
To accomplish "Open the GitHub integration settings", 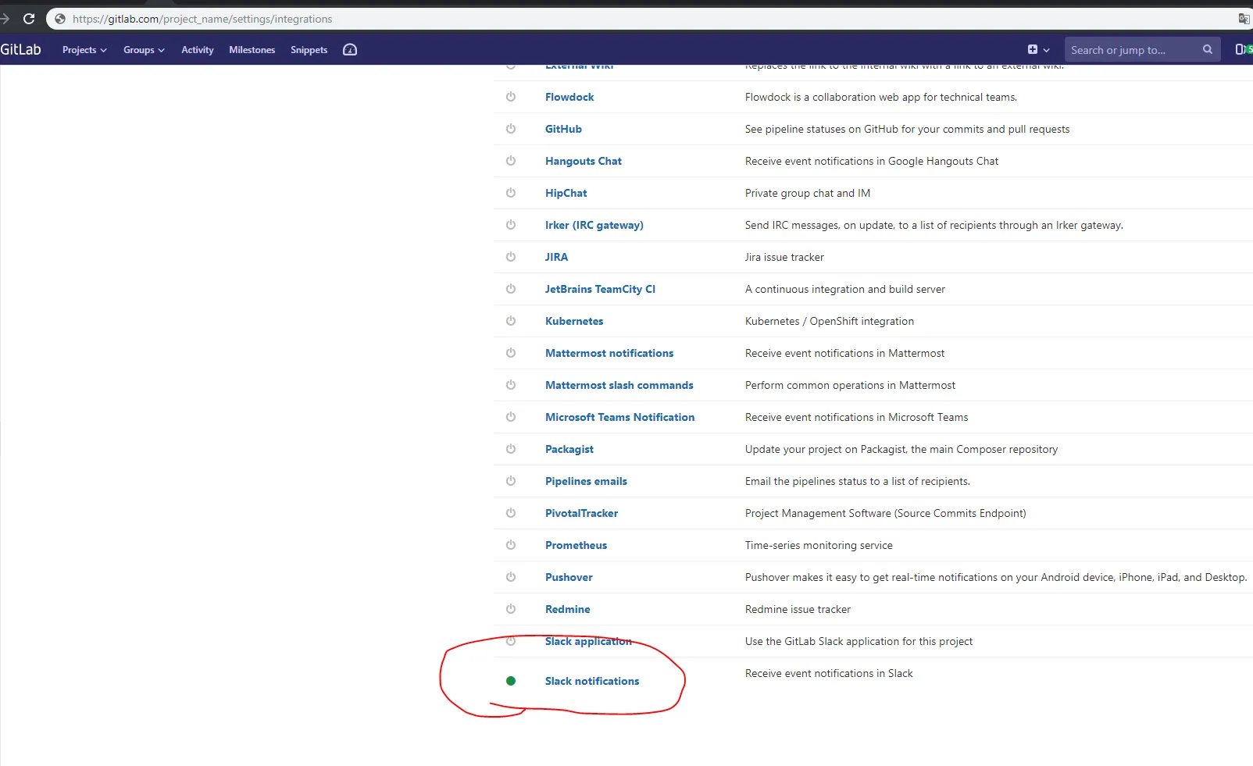I will (x=563, y=129).
